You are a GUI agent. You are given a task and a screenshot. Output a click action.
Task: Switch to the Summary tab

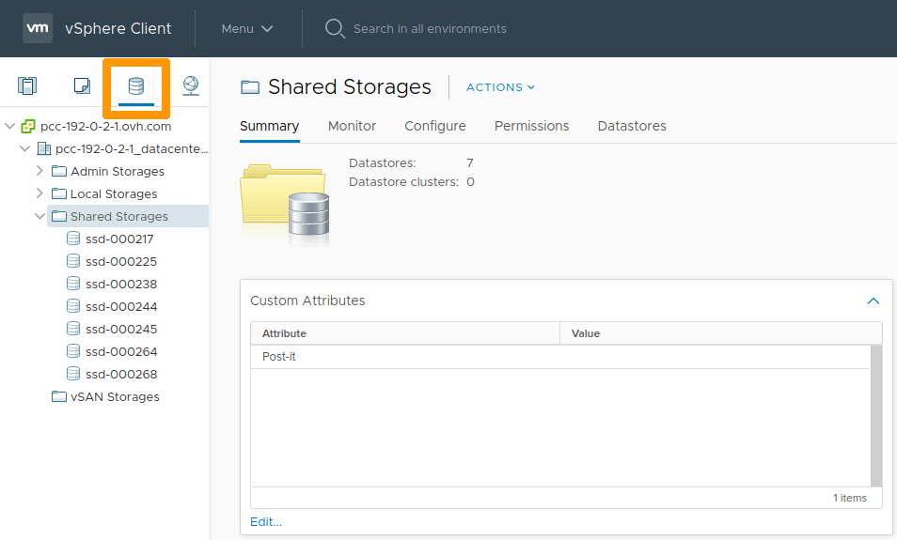[270, 126]
